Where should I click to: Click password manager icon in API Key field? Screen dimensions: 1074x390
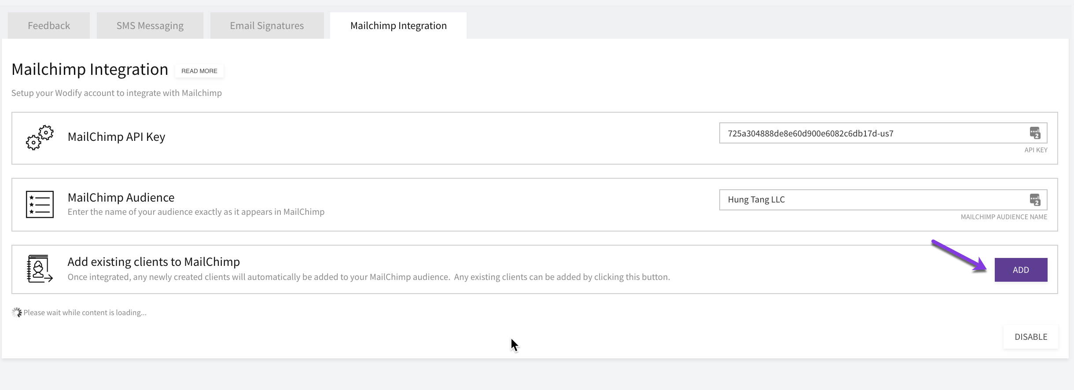coord(1035,133)
